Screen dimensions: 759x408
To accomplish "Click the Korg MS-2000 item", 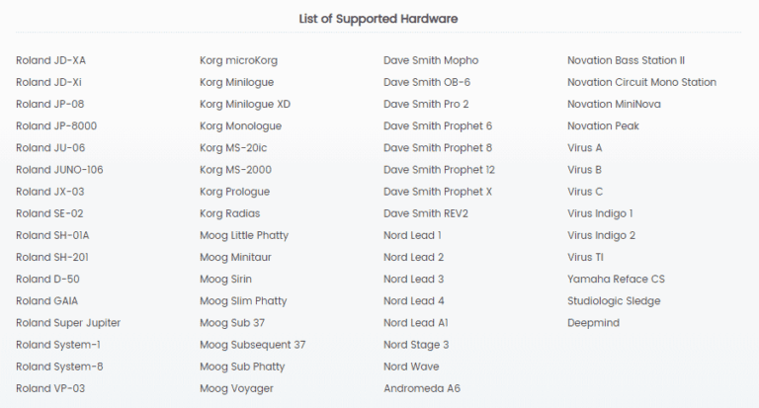I will click(235, 170).
